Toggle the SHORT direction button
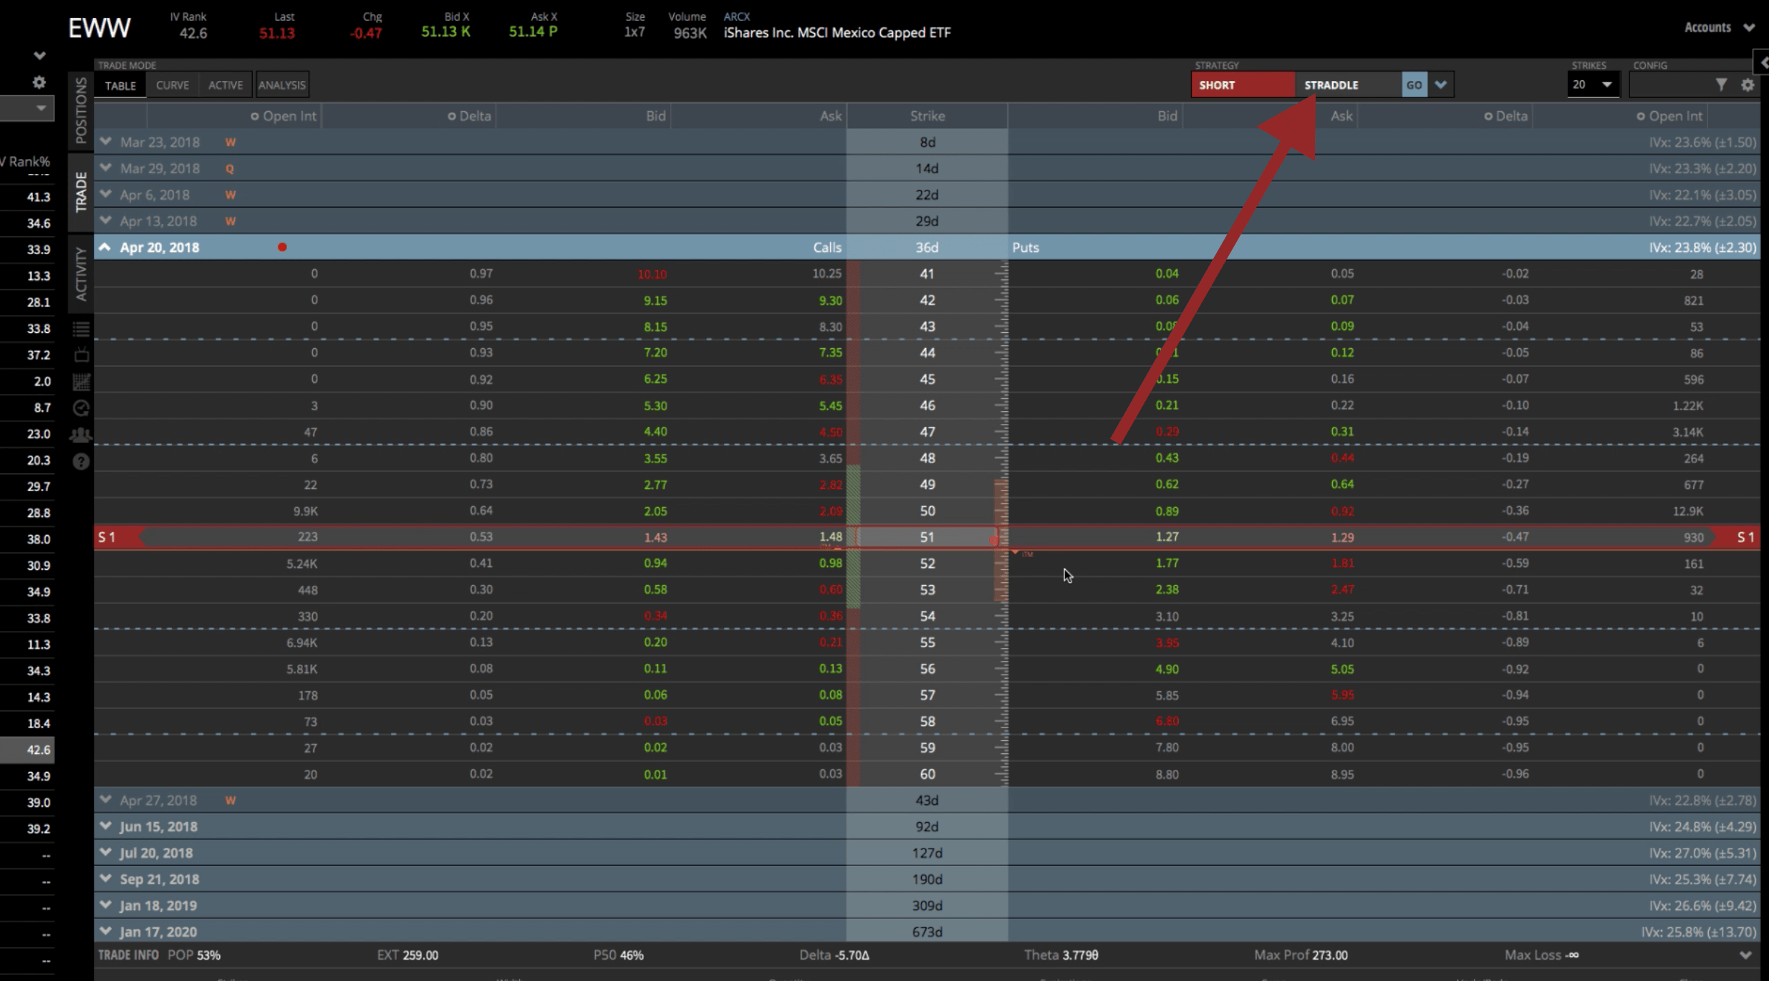 1243,84
